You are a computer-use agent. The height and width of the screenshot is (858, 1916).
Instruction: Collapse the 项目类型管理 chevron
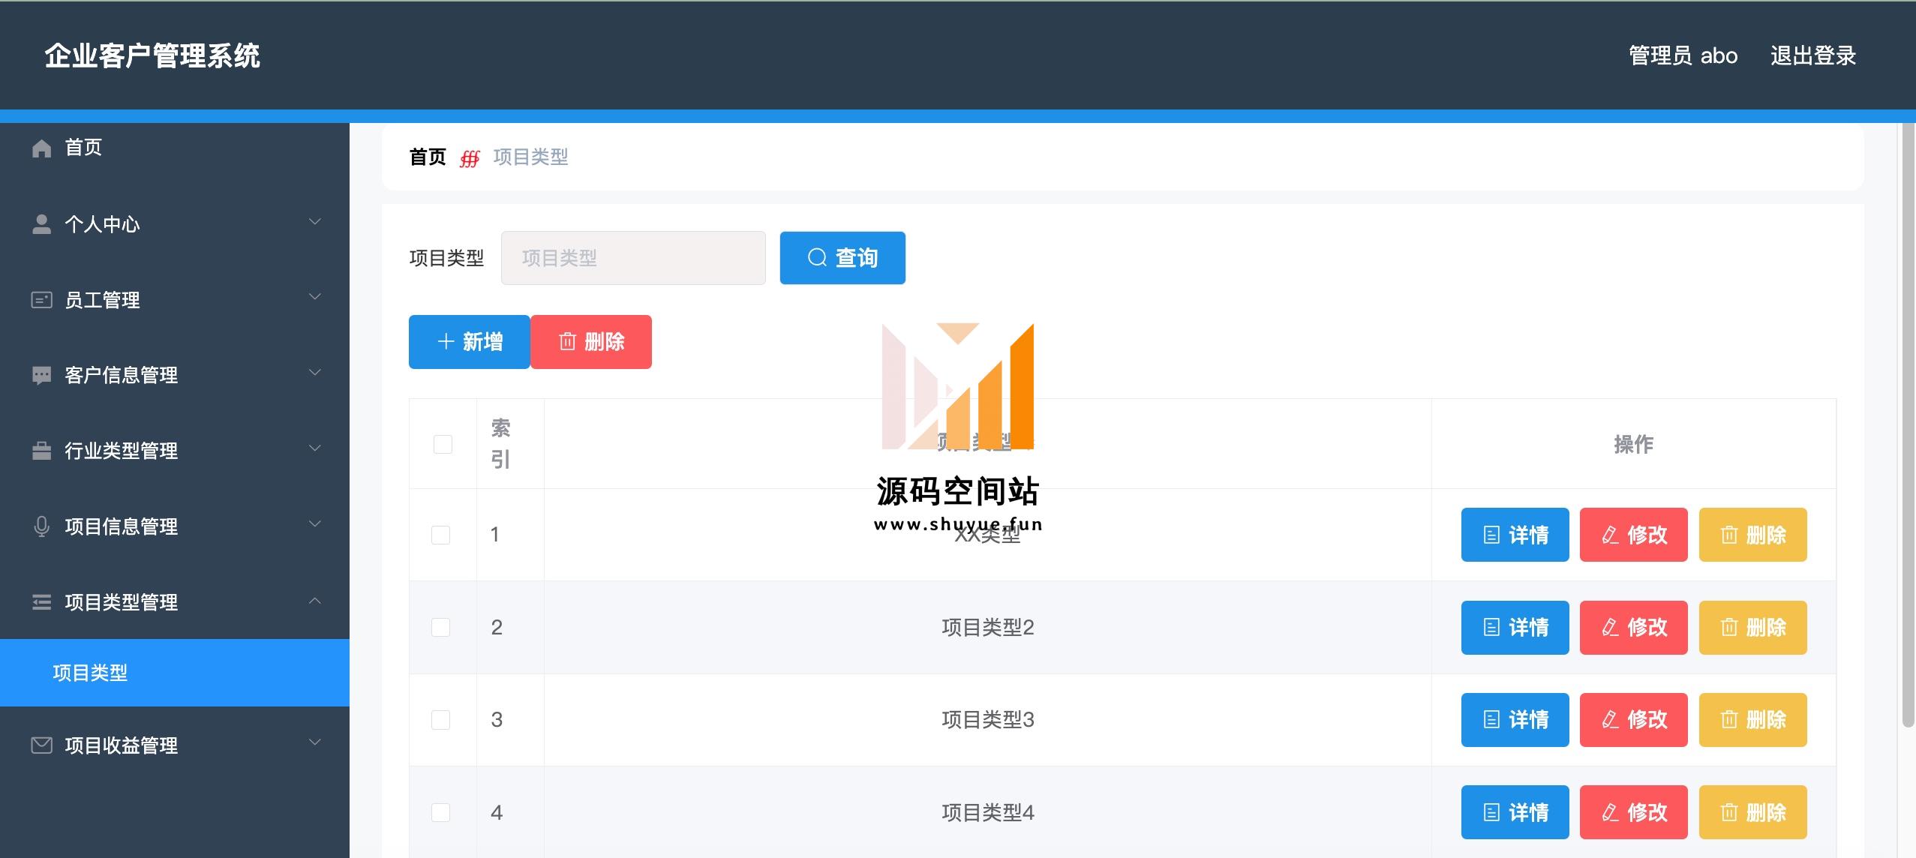coord(315,601)
